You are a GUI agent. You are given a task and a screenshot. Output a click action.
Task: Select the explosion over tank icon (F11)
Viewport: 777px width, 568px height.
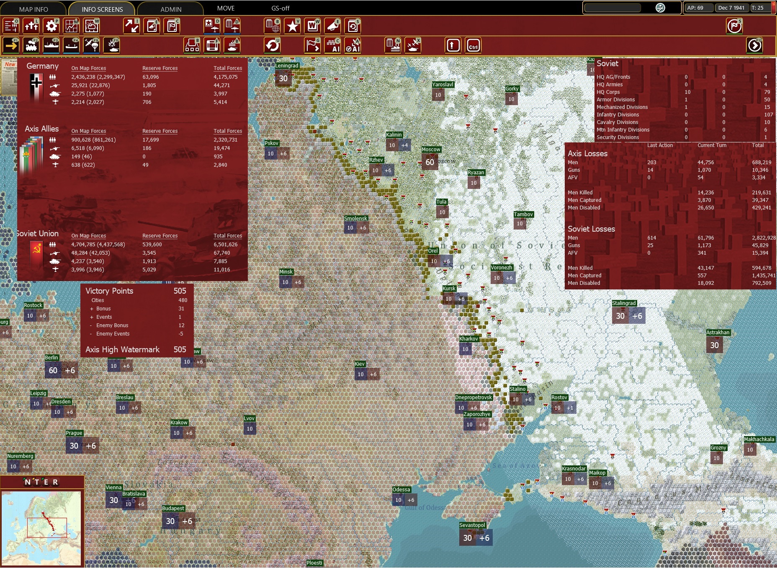coord(112,45)
